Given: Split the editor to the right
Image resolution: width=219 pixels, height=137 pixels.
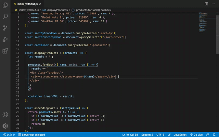Looking at the screenshot, I should pyautogui.click(x=206, y=4).
